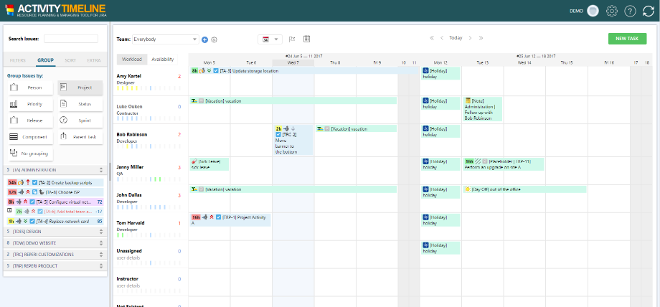Viewport: 660px width, 307px height.
Task: Open team settings gear beside Team dropdown
Action: pos(214,39)
